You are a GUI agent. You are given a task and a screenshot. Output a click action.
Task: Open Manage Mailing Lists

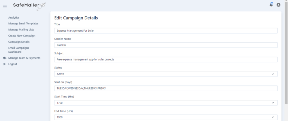click(x=21, y=30)
